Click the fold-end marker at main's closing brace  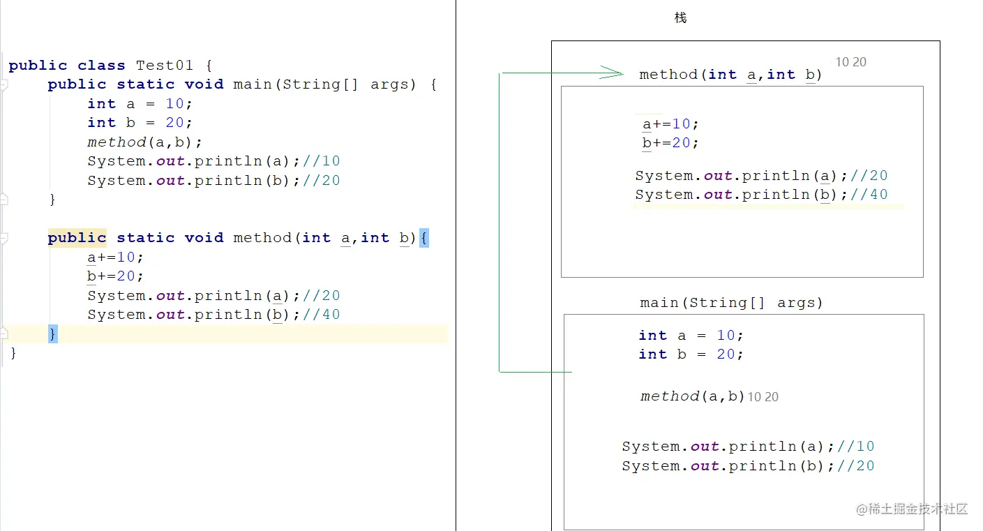pos(3,200)
